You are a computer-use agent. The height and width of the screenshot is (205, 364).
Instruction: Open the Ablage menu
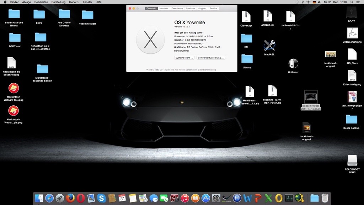(26, 2)
